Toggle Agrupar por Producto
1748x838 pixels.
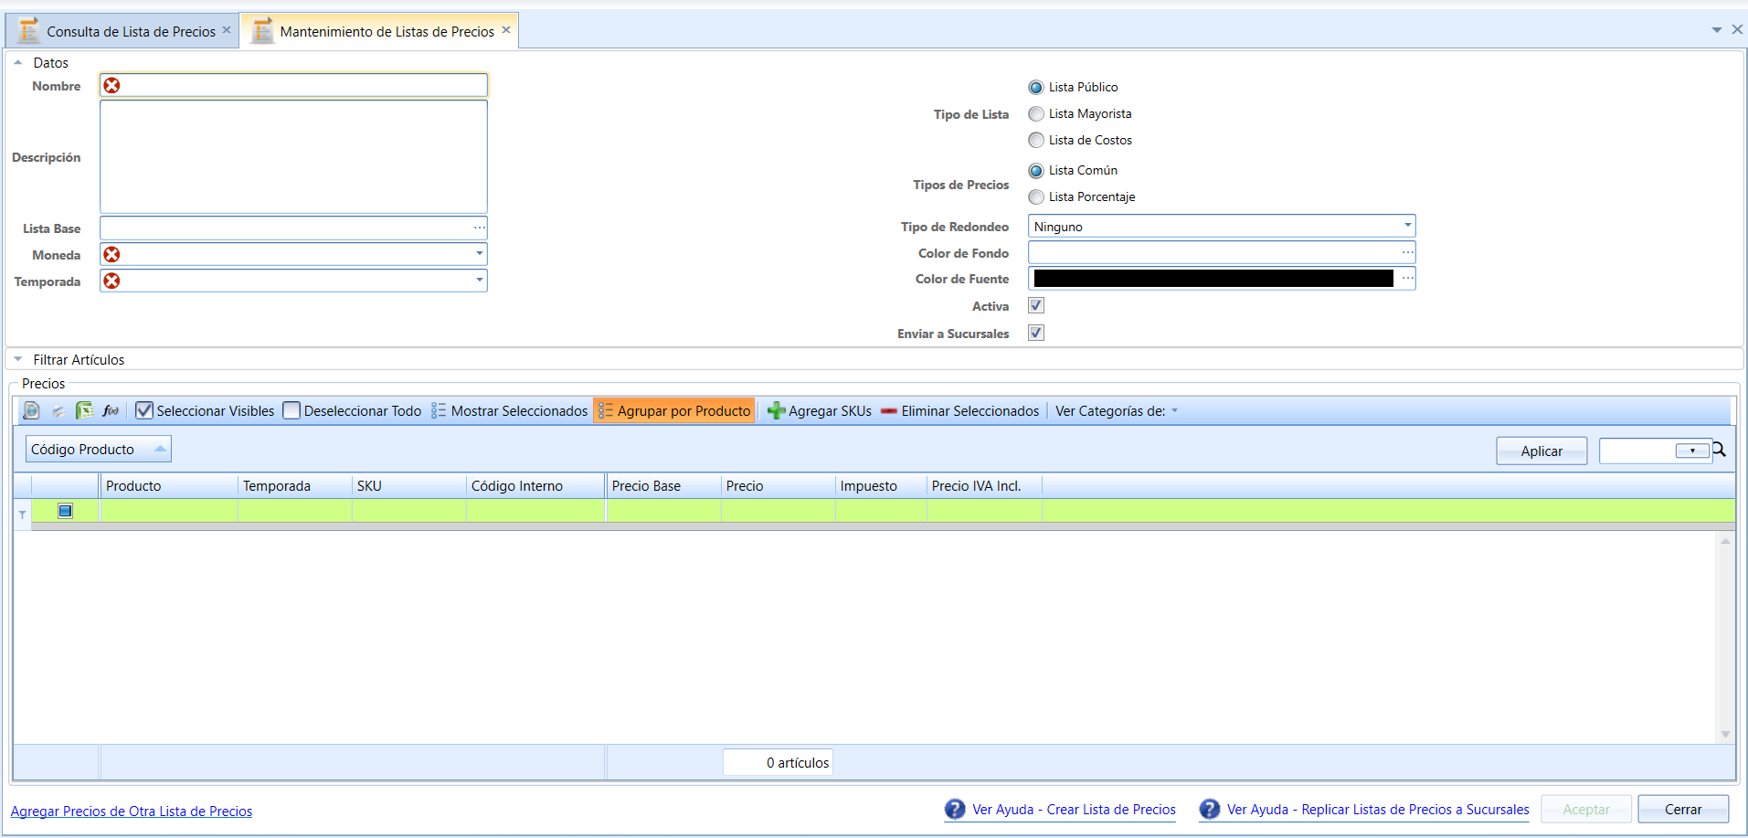pos(674,411)
